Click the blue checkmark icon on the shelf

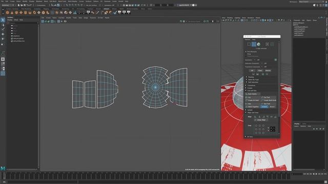(115, 13)
